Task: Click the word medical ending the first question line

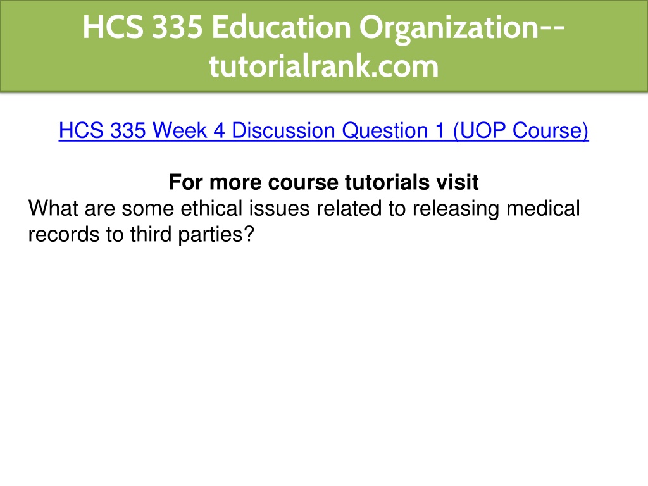Action: pos(543,208)
